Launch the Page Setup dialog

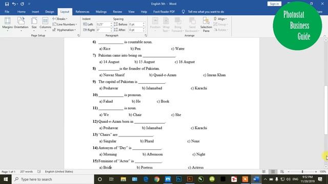(x=78, y=35)
